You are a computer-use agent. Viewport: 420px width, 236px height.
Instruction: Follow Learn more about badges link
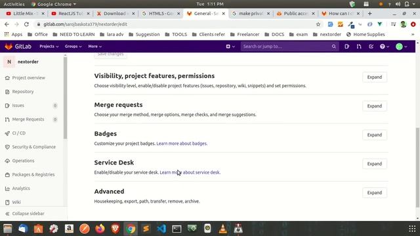click(x=182, y=144)
